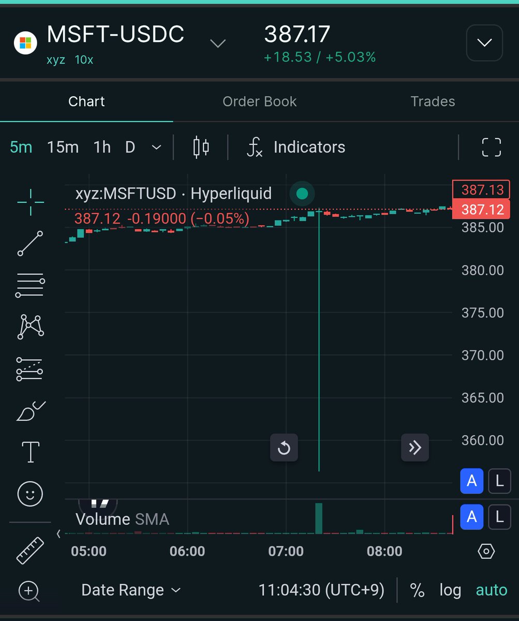Select the XABCD pattern tool
Screen dimensions: 519x621
(x=31, y=327)
